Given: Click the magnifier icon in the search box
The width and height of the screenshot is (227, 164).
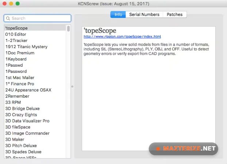Looking at the screenshot, I should click(x=8, y=18).
